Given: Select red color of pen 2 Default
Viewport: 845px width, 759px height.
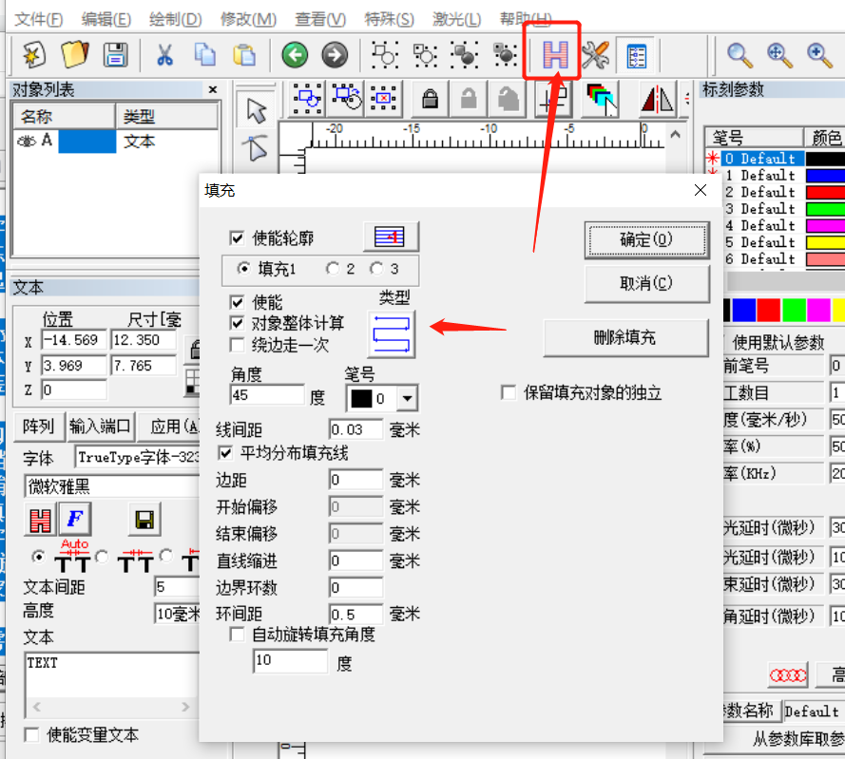Looking at the screenshot, I should coord(825,192).
